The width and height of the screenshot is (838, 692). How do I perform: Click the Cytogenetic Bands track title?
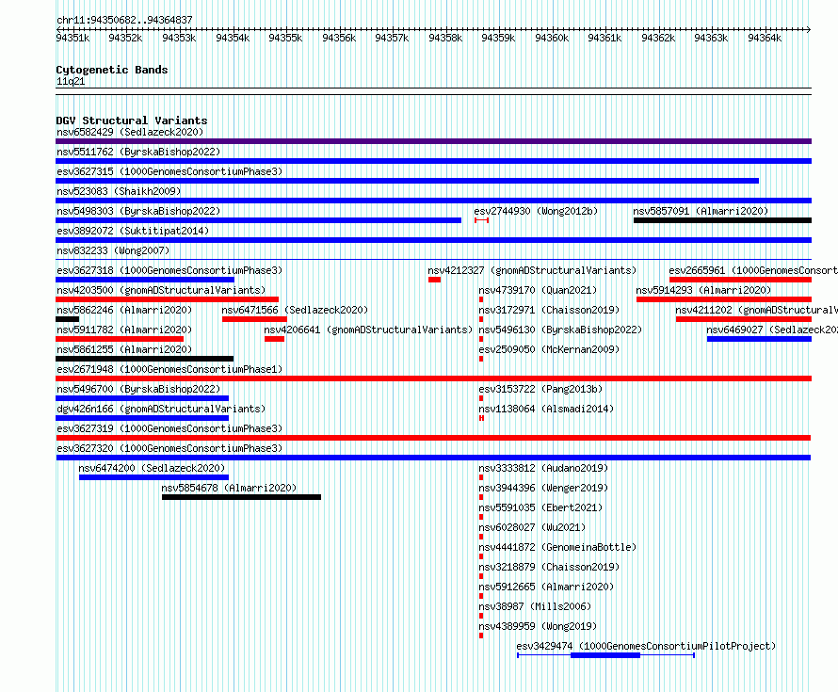tap(112, 70)
